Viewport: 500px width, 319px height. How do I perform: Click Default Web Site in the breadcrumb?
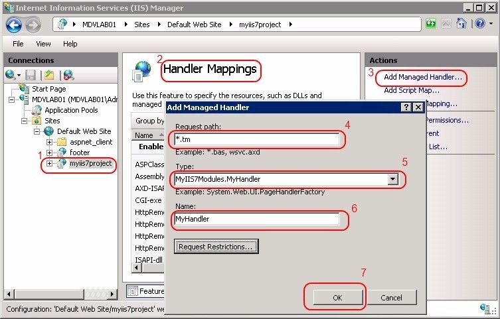(194, 25)
